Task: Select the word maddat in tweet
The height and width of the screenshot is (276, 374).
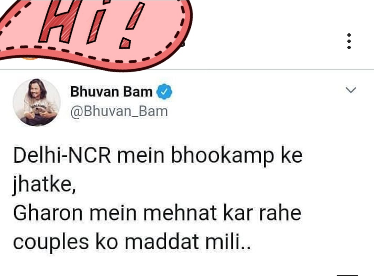Action: point(162,242)
